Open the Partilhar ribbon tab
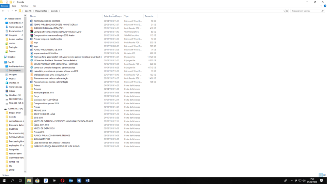Image resolution: width=327 pixels, height=184 pixels. [25, 6]
